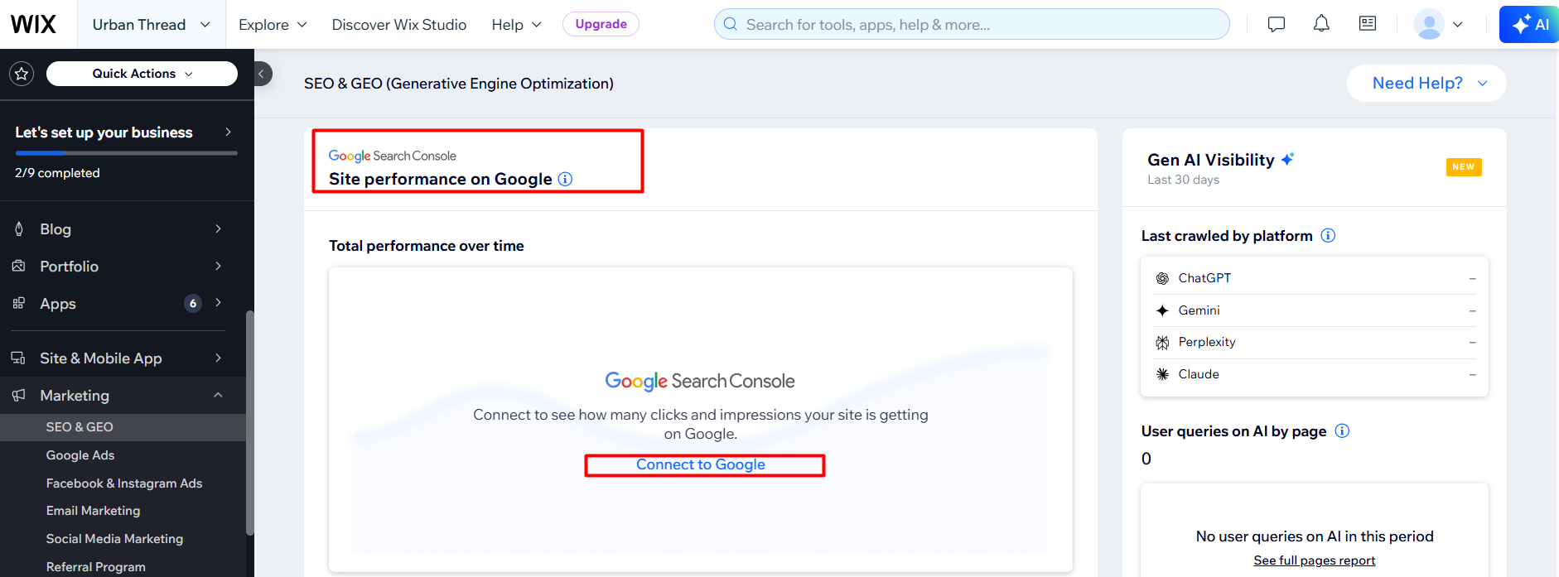The image size is (1559, 577).
Task: Select the Perplexity row
Action: 1315,342
